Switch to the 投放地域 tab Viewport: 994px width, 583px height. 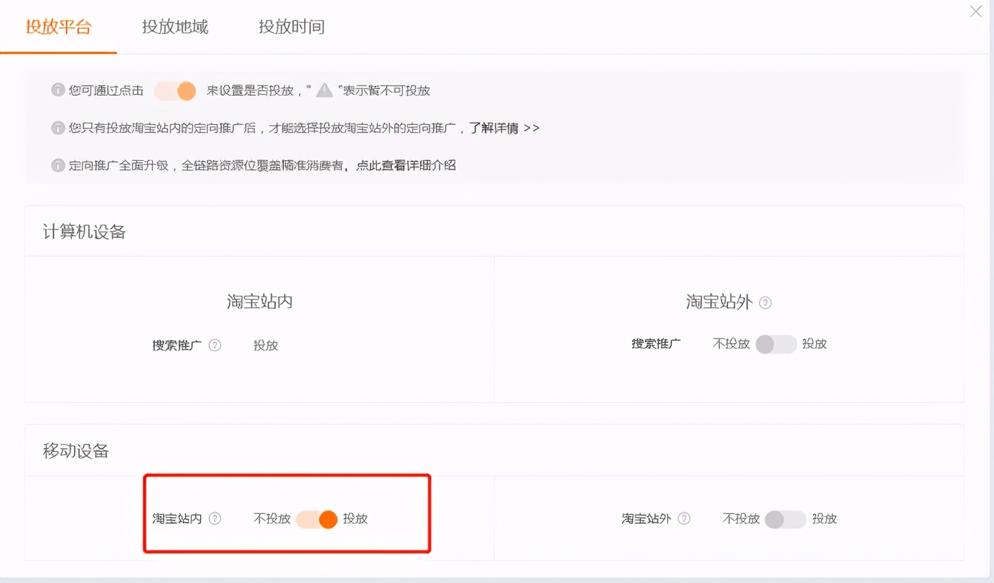175,27
